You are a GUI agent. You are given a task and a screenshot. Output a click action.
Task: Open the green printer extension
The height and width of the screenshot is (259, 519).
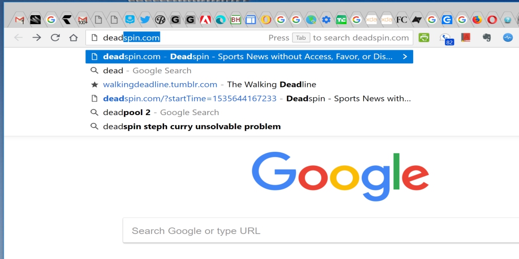coord(424,38)
